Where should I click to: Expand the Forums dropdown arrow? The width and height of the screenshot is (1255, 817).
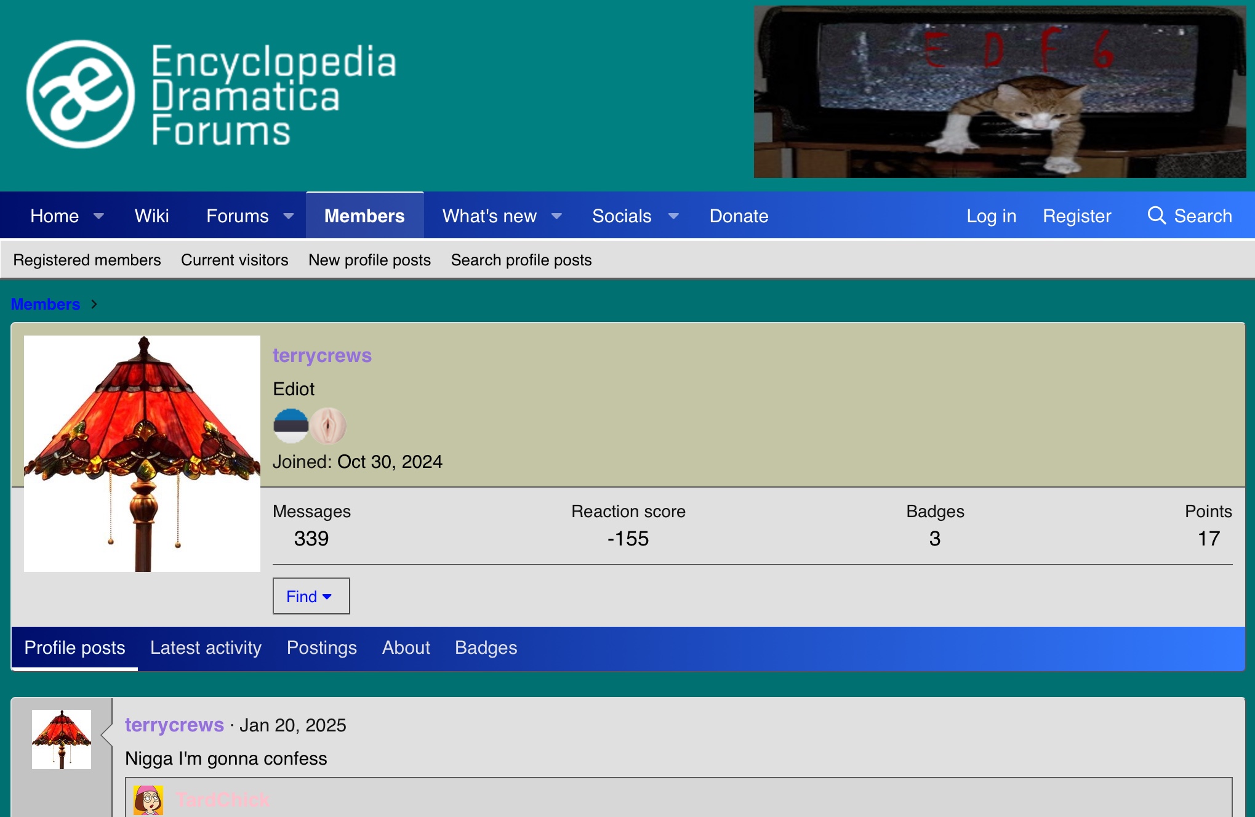[x=288, y=216]
